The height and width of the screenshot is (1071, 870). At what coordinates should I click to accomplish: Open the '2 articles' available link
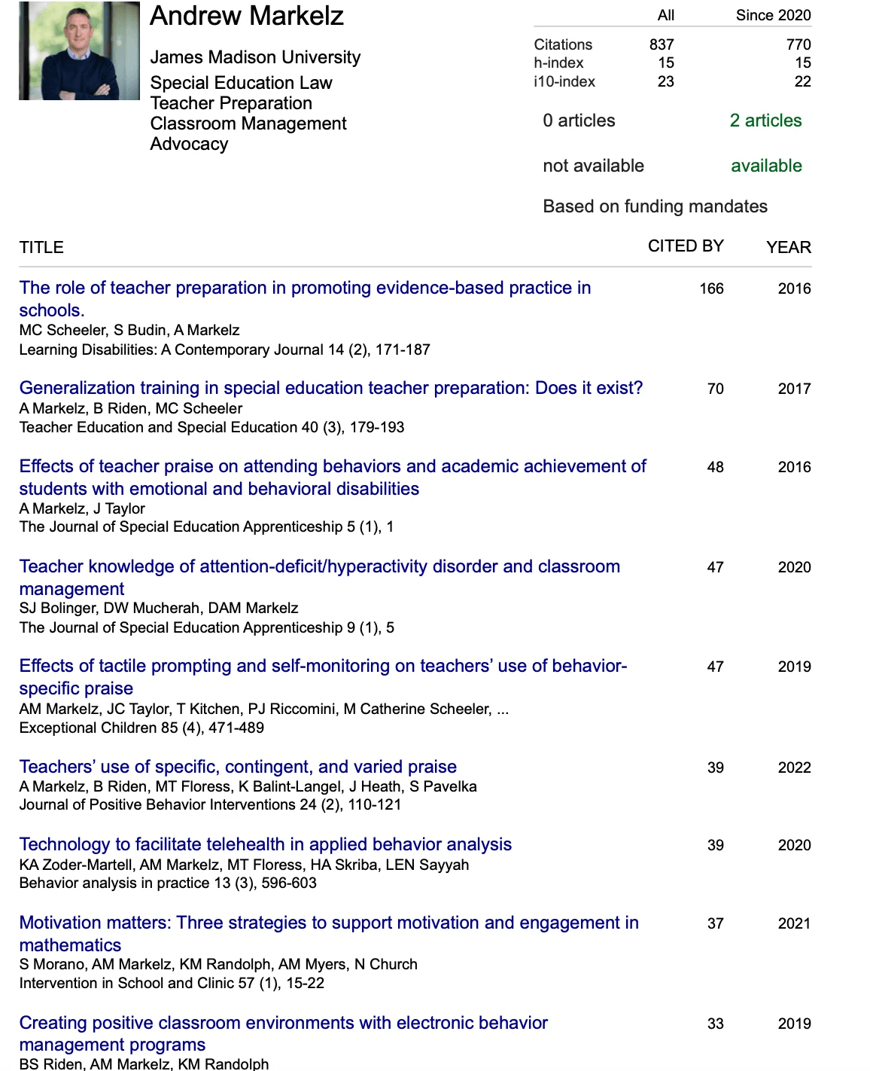[x=765, y=121]
